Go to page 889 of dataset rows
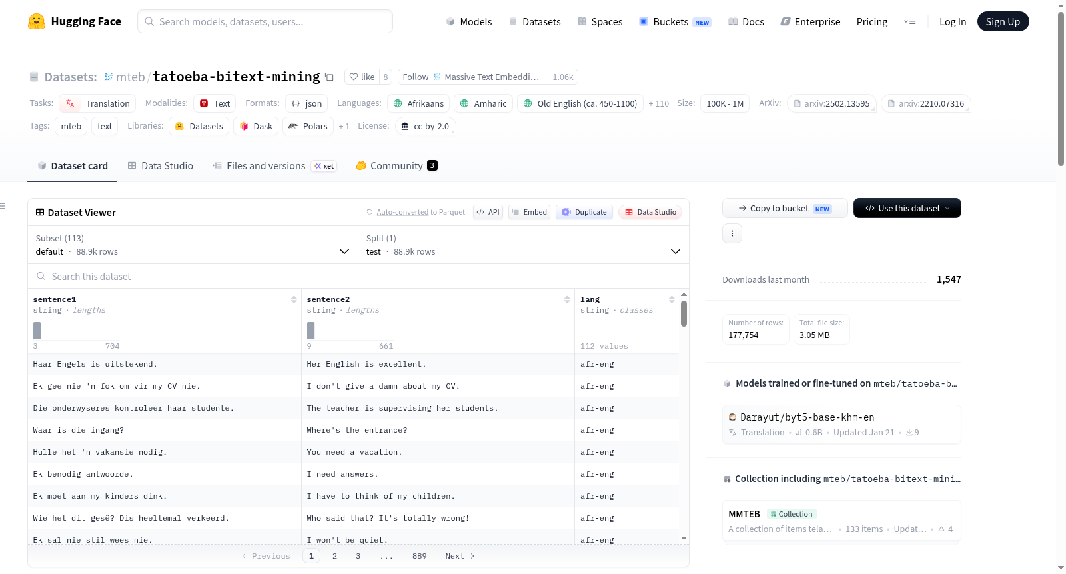 pyautogui.click(x=419, y=556)
